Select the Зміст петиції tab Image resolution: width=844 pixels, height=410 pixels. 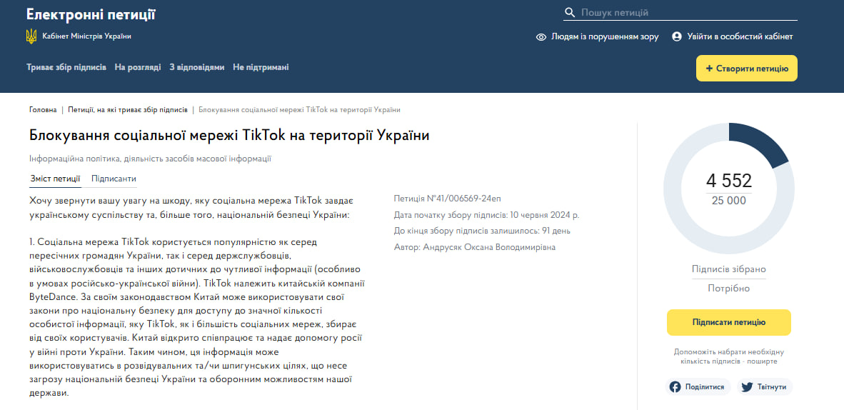(x=56, y=179)
